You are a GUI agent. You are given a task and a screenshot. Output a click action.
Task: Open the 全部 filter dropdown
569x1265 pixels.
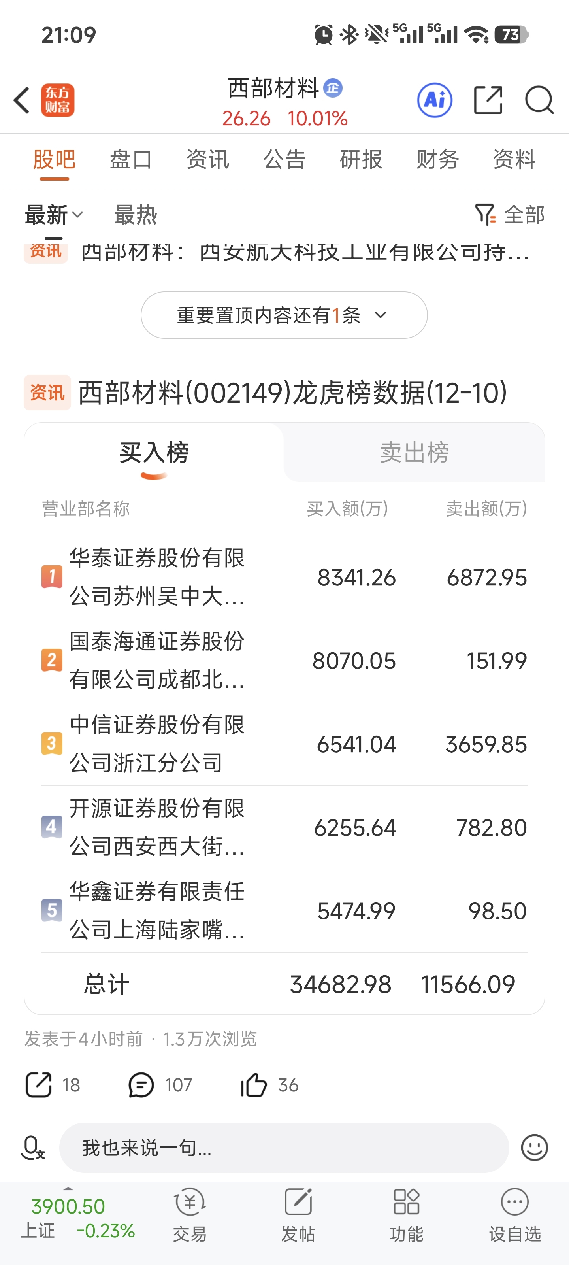tap(510, 215)
